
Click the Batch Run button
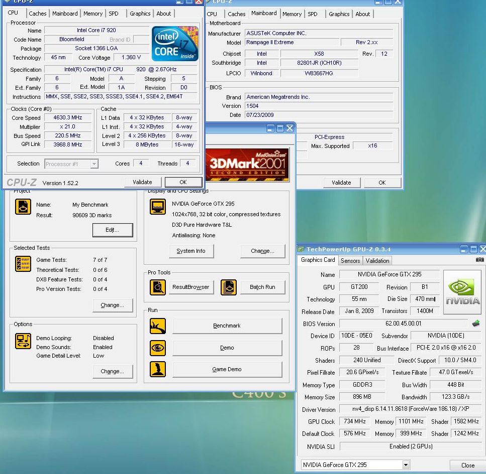pos(262,287)
